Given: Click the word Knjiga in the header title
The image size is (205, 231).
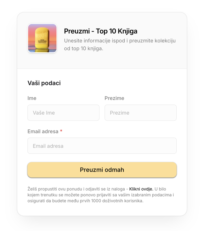Looking at the screenshot, I should [128, 31].
